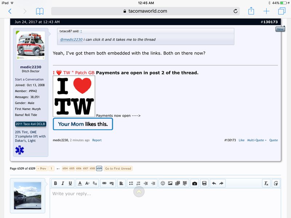
Task: Upload a photo with camera icon
Action: (x=195, y=183)
